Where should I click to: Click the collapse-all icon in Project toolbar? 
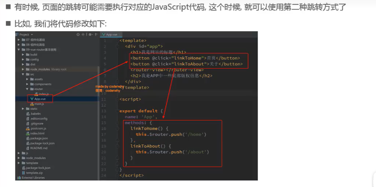pyautogui.click(x=83, y=35)
